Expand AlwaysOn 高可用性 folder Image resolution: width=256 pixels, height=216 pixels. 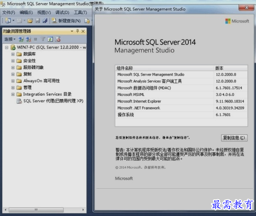pyautogui.click(x=13, y=81)
